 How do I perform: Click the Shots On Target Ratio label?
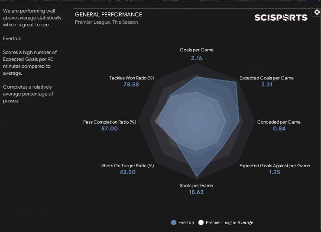[127, 165]
